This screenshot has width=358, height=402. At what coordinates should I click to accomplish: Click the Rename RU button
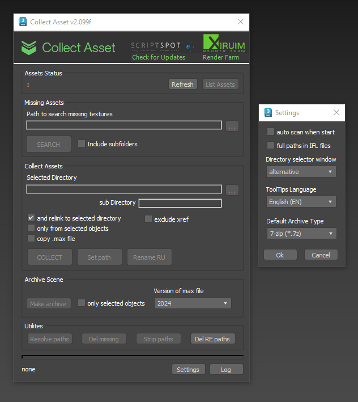click(150, 257)
